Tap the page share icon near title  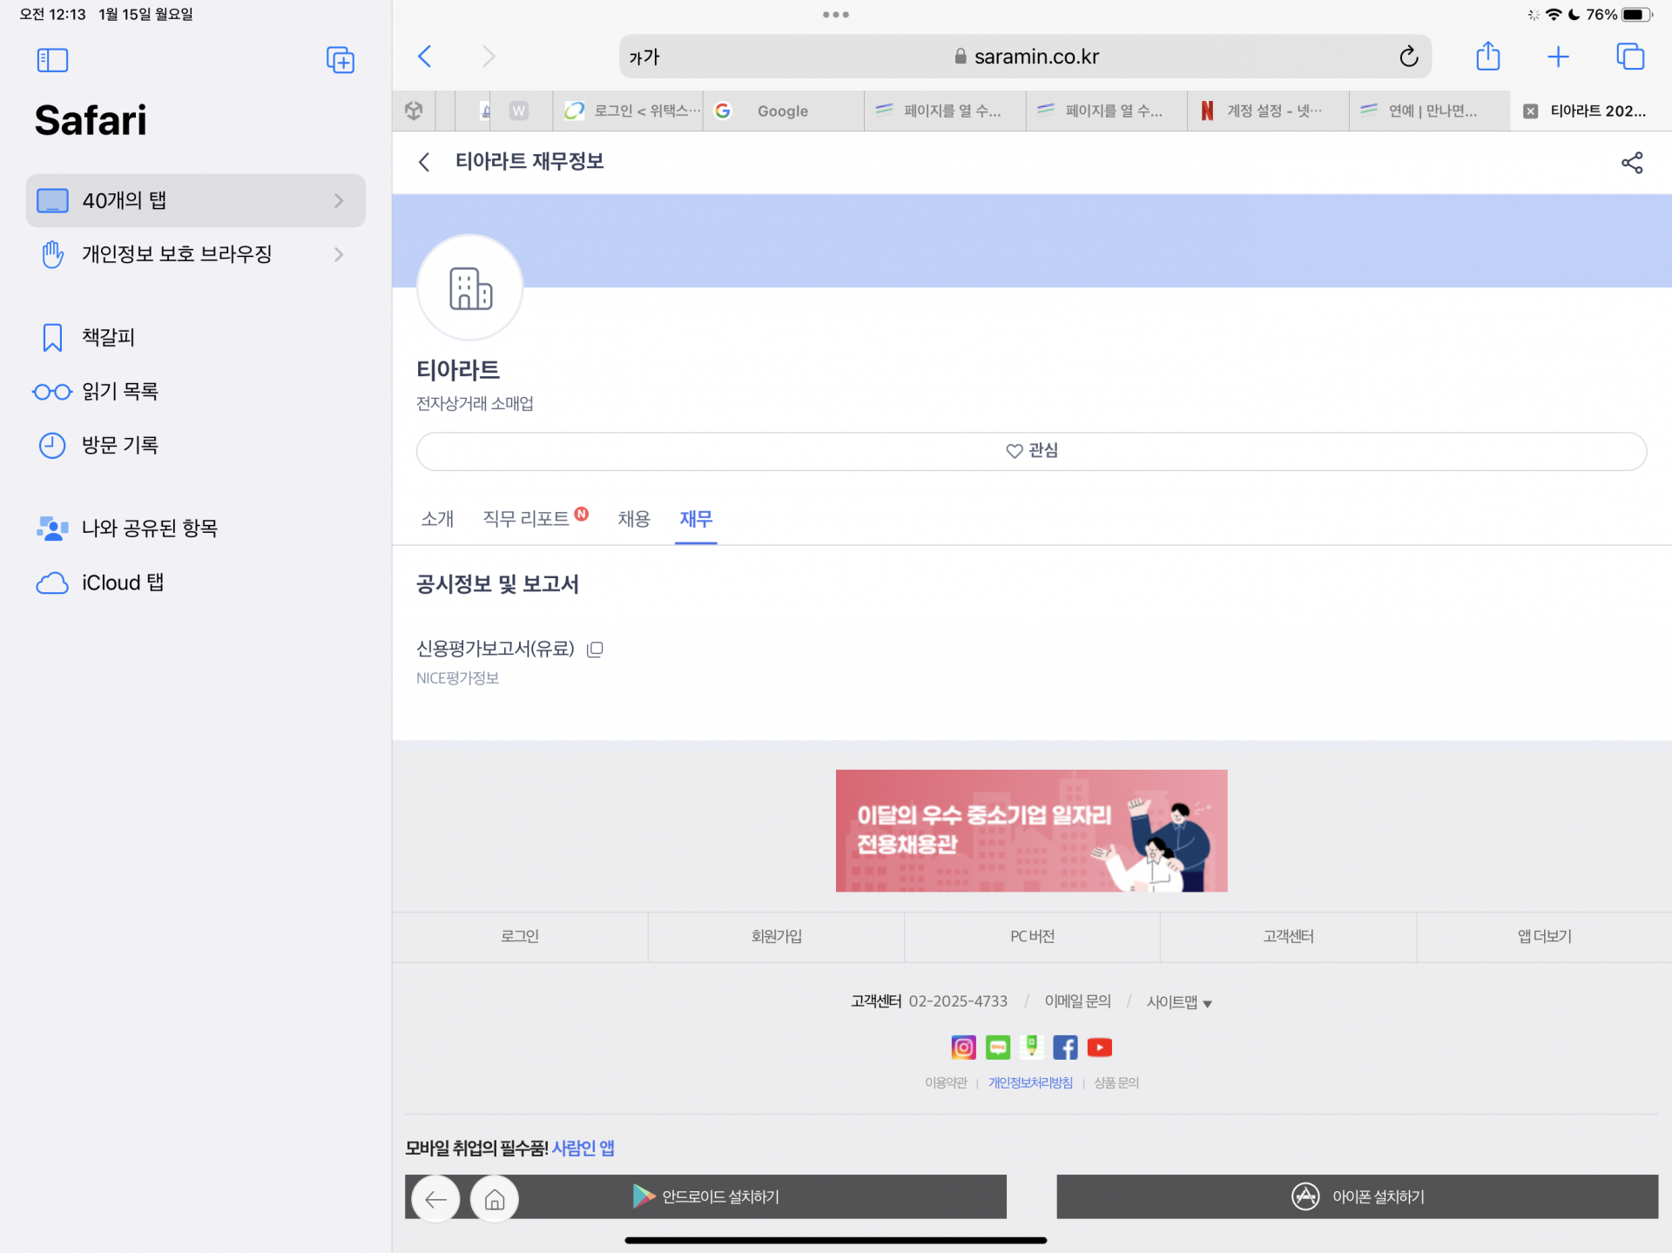point(1631,163)
